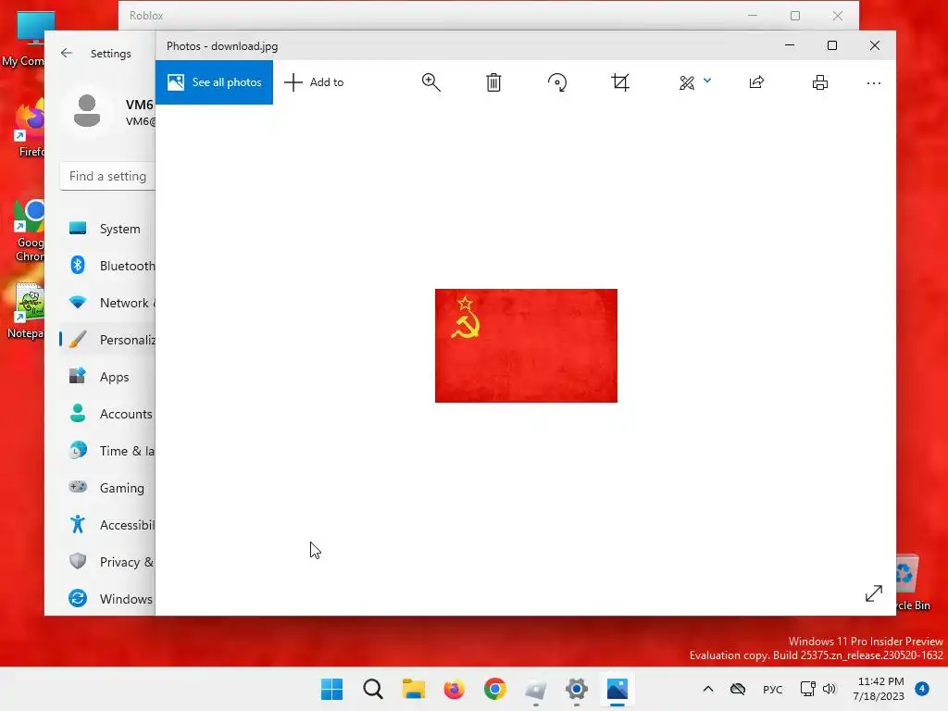The image size is (948, 711).
Task: Open Network section in Settings
Action: 107,303
